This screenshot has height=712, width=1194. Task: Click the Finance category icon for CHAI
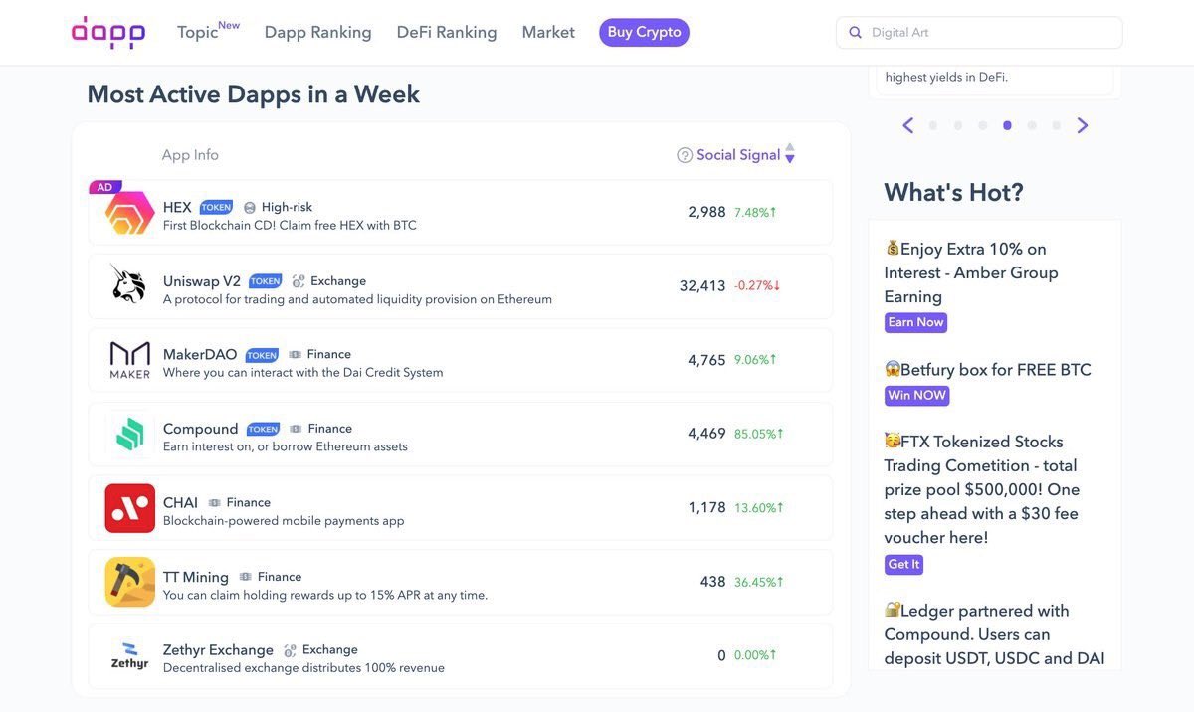(x=215, y=503)
